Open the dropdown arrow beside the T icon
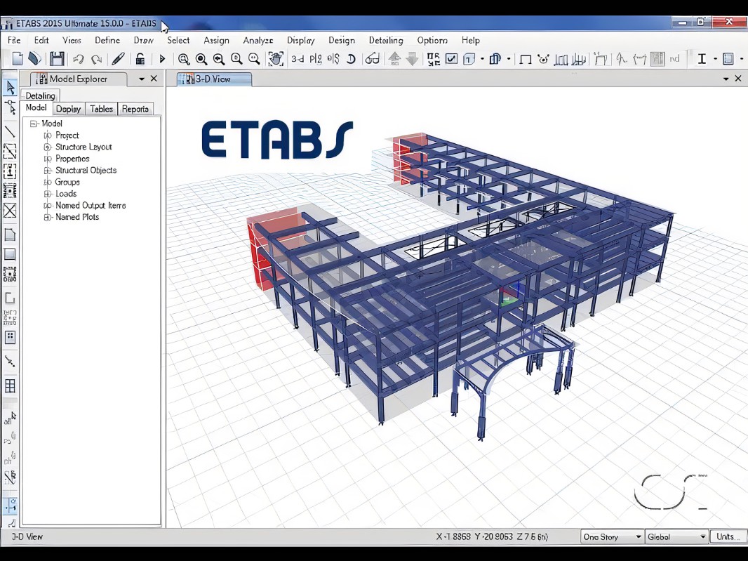The height and width of the screenshot is (561, 748). [x=482, y=59]
